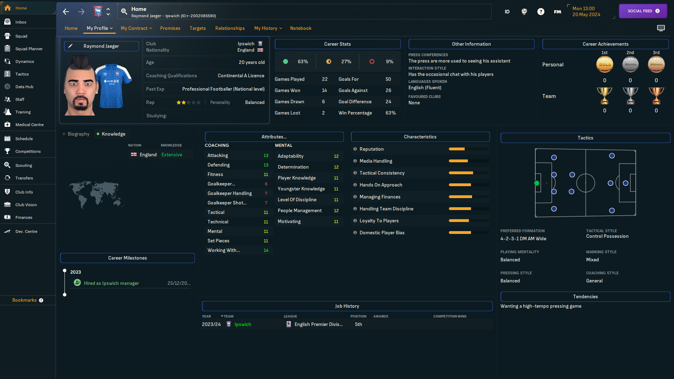
Task: Open the Data Hub sidebar icon
Action: click(x=7, y=86)
